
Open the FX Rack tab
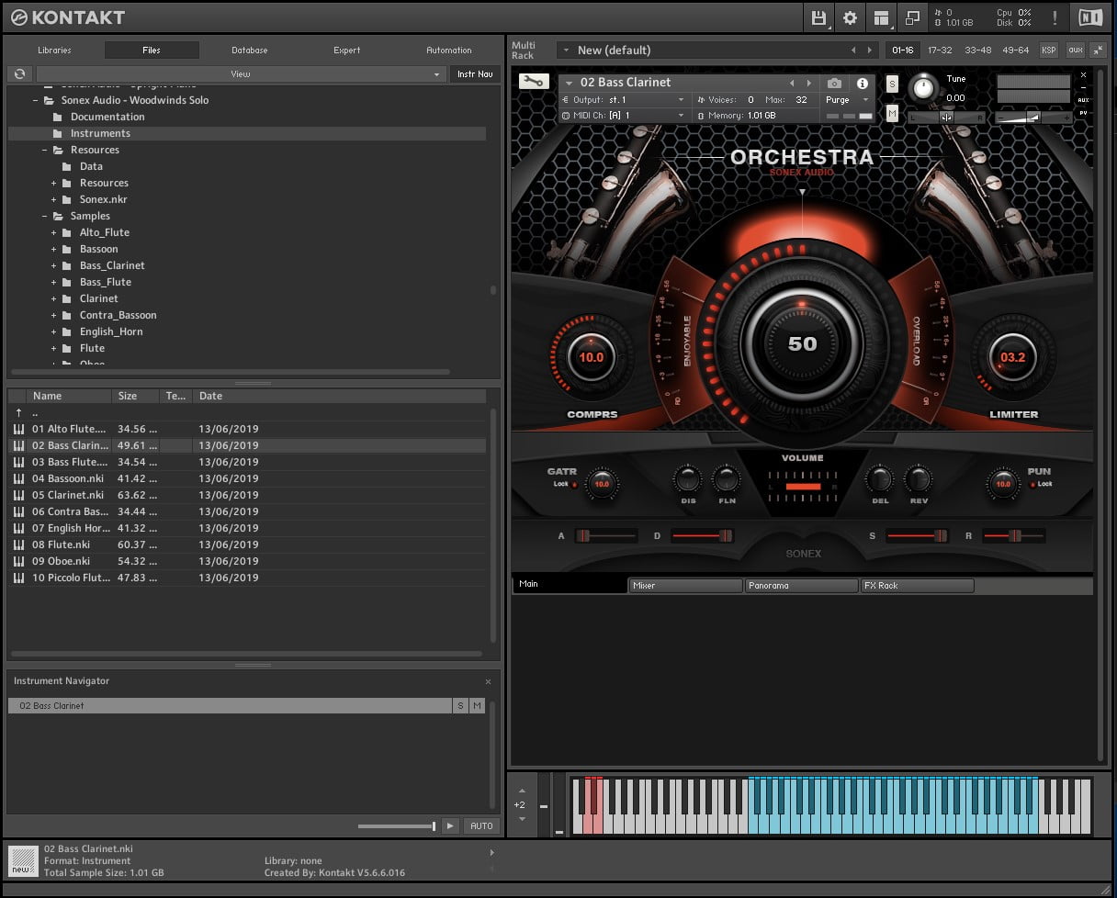point(917,585)
